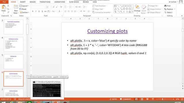Open the Shape Effects menu
The image size is (184, 103).
pos(154,12)
